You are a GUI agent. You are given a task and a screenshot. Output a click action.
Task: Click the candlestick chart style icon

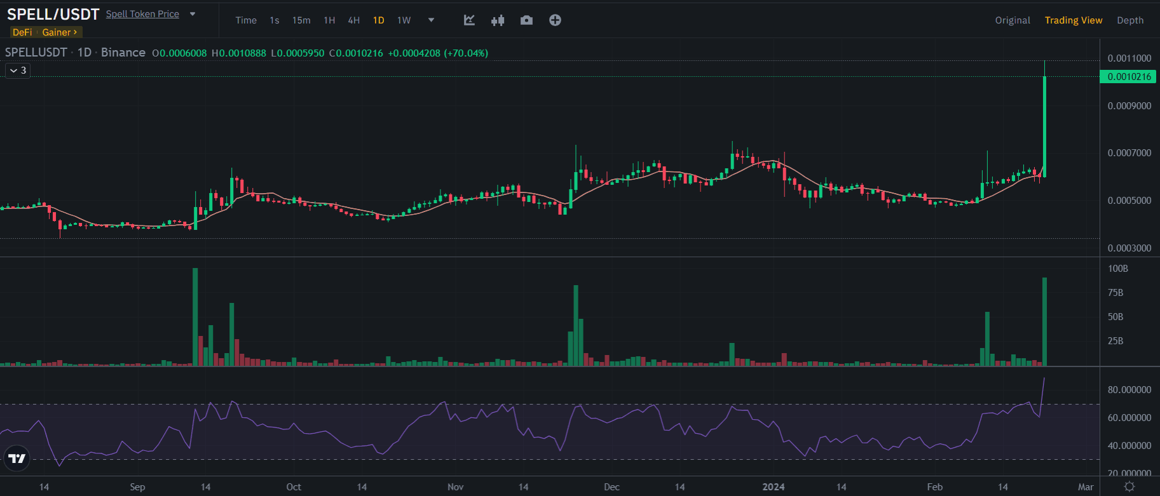[498, 20]
